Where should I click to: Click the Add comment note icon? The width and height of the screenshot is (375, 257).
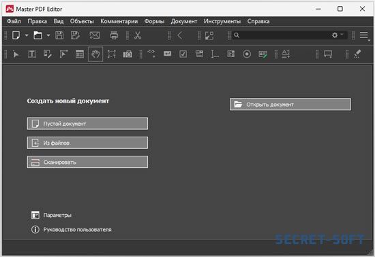tap(328, 54)
